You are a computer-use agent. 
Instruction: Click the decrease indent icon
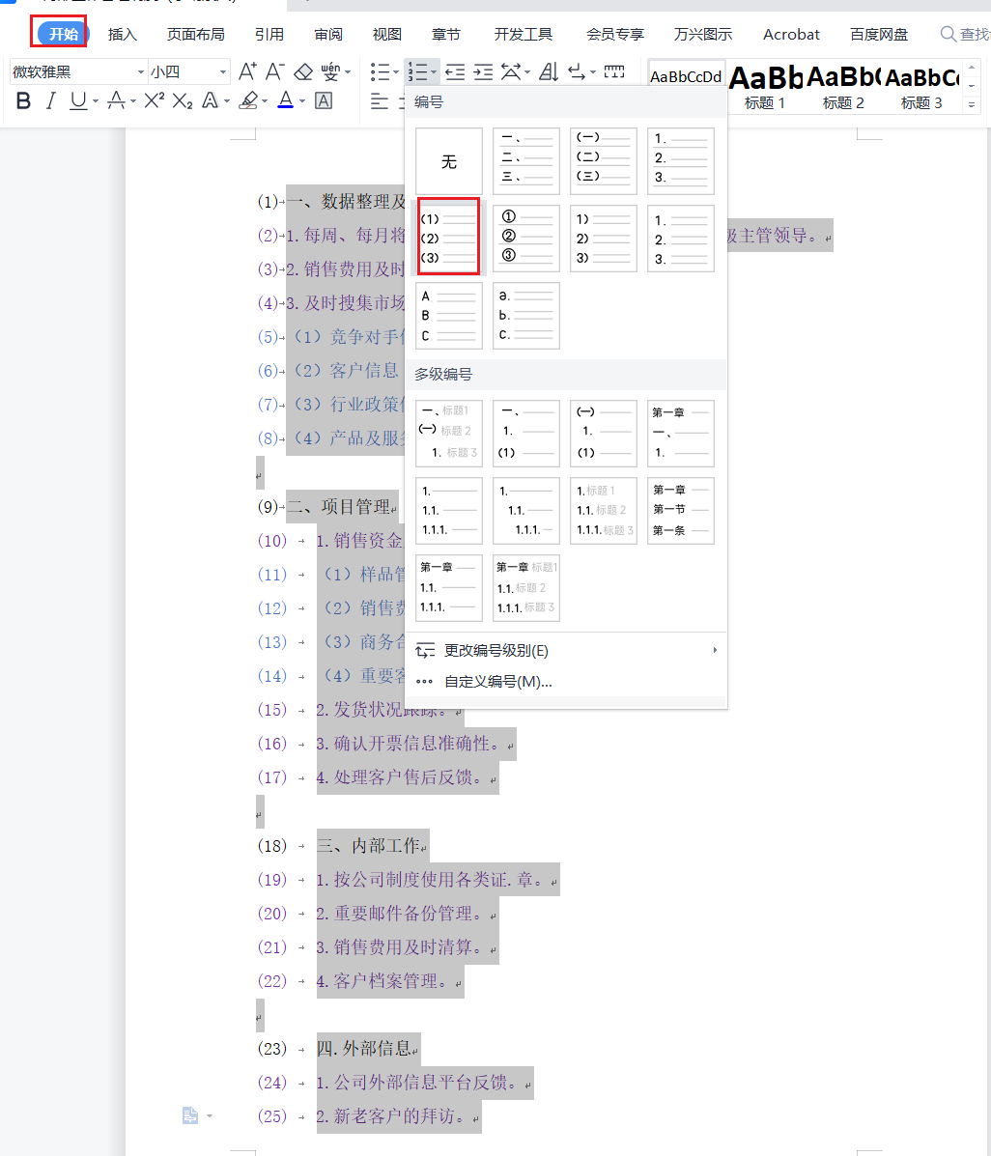pos(455,71)
